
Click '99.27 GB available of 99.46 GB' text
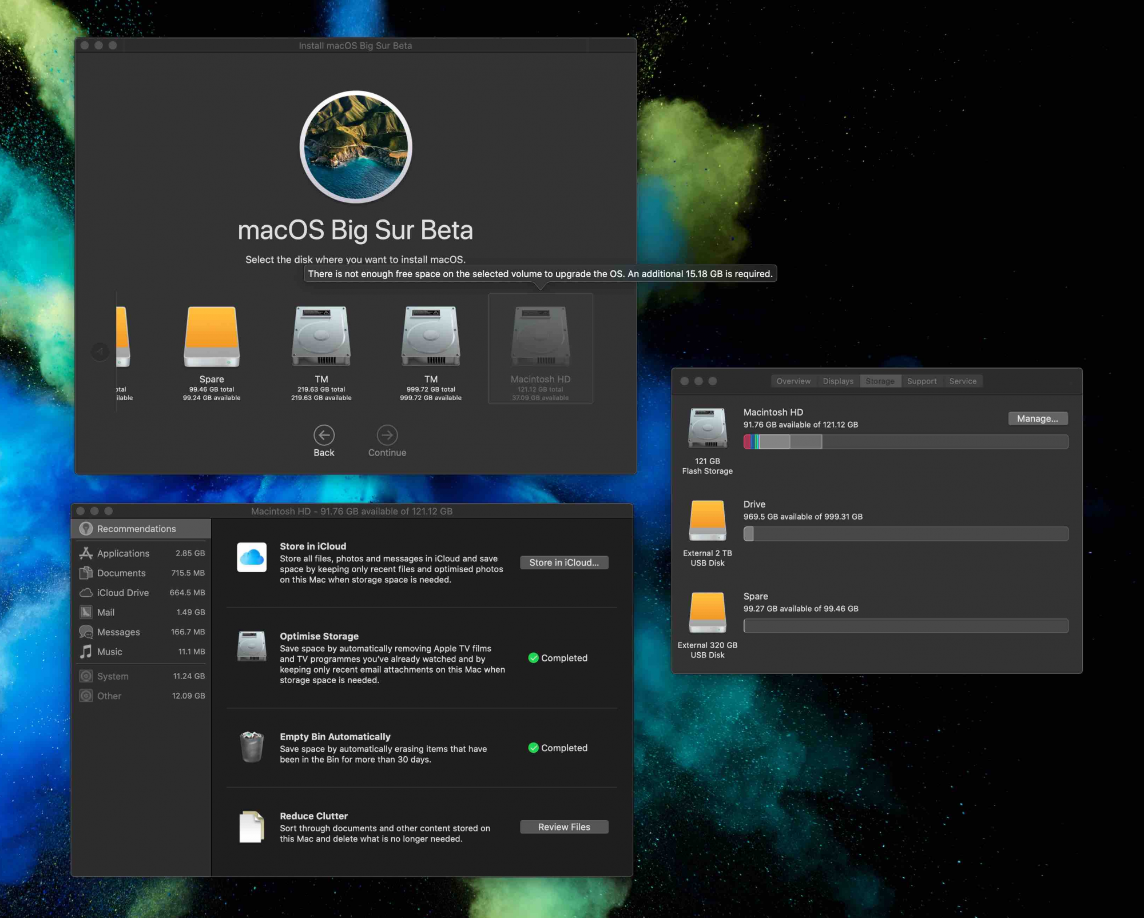(x=801, y=609)
